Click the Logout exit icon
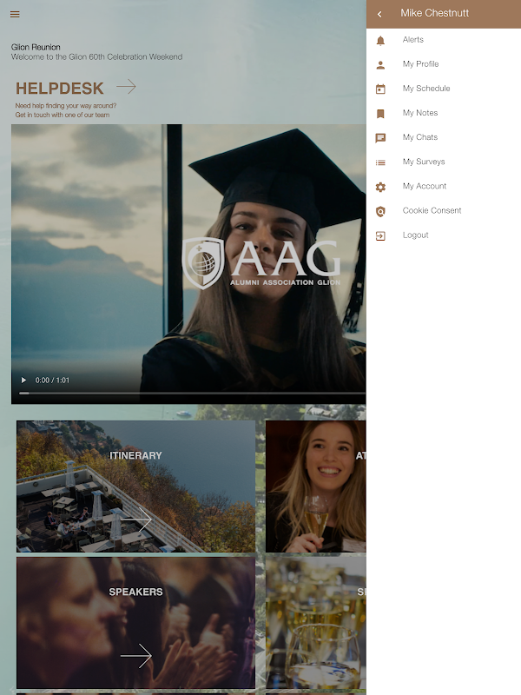The image size is (521, 695). (x=380, y=235)
